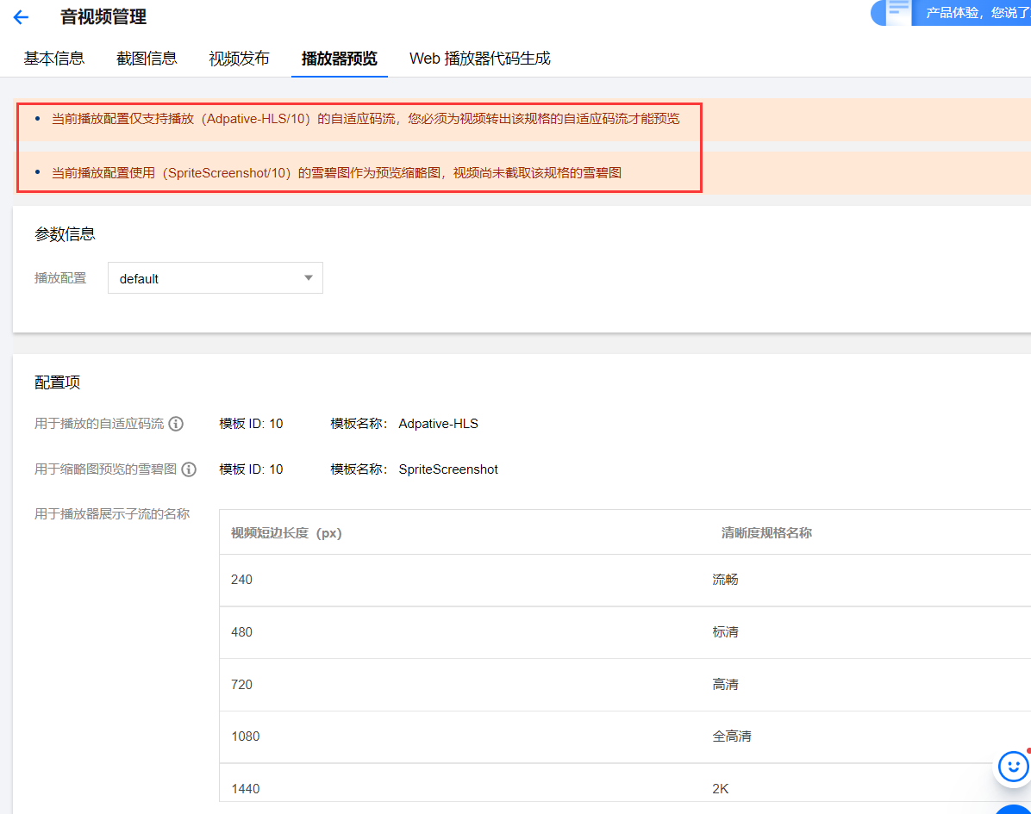Click 模板 ID: 10 in sprite image row

click(251, 469)
